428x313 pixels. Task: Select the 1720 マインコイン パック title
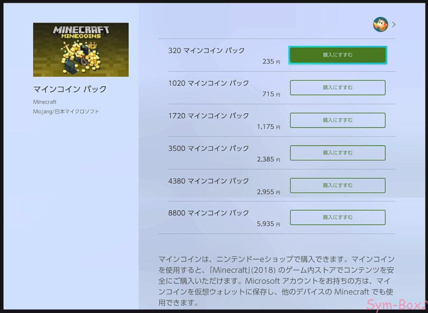click(208, 116)
